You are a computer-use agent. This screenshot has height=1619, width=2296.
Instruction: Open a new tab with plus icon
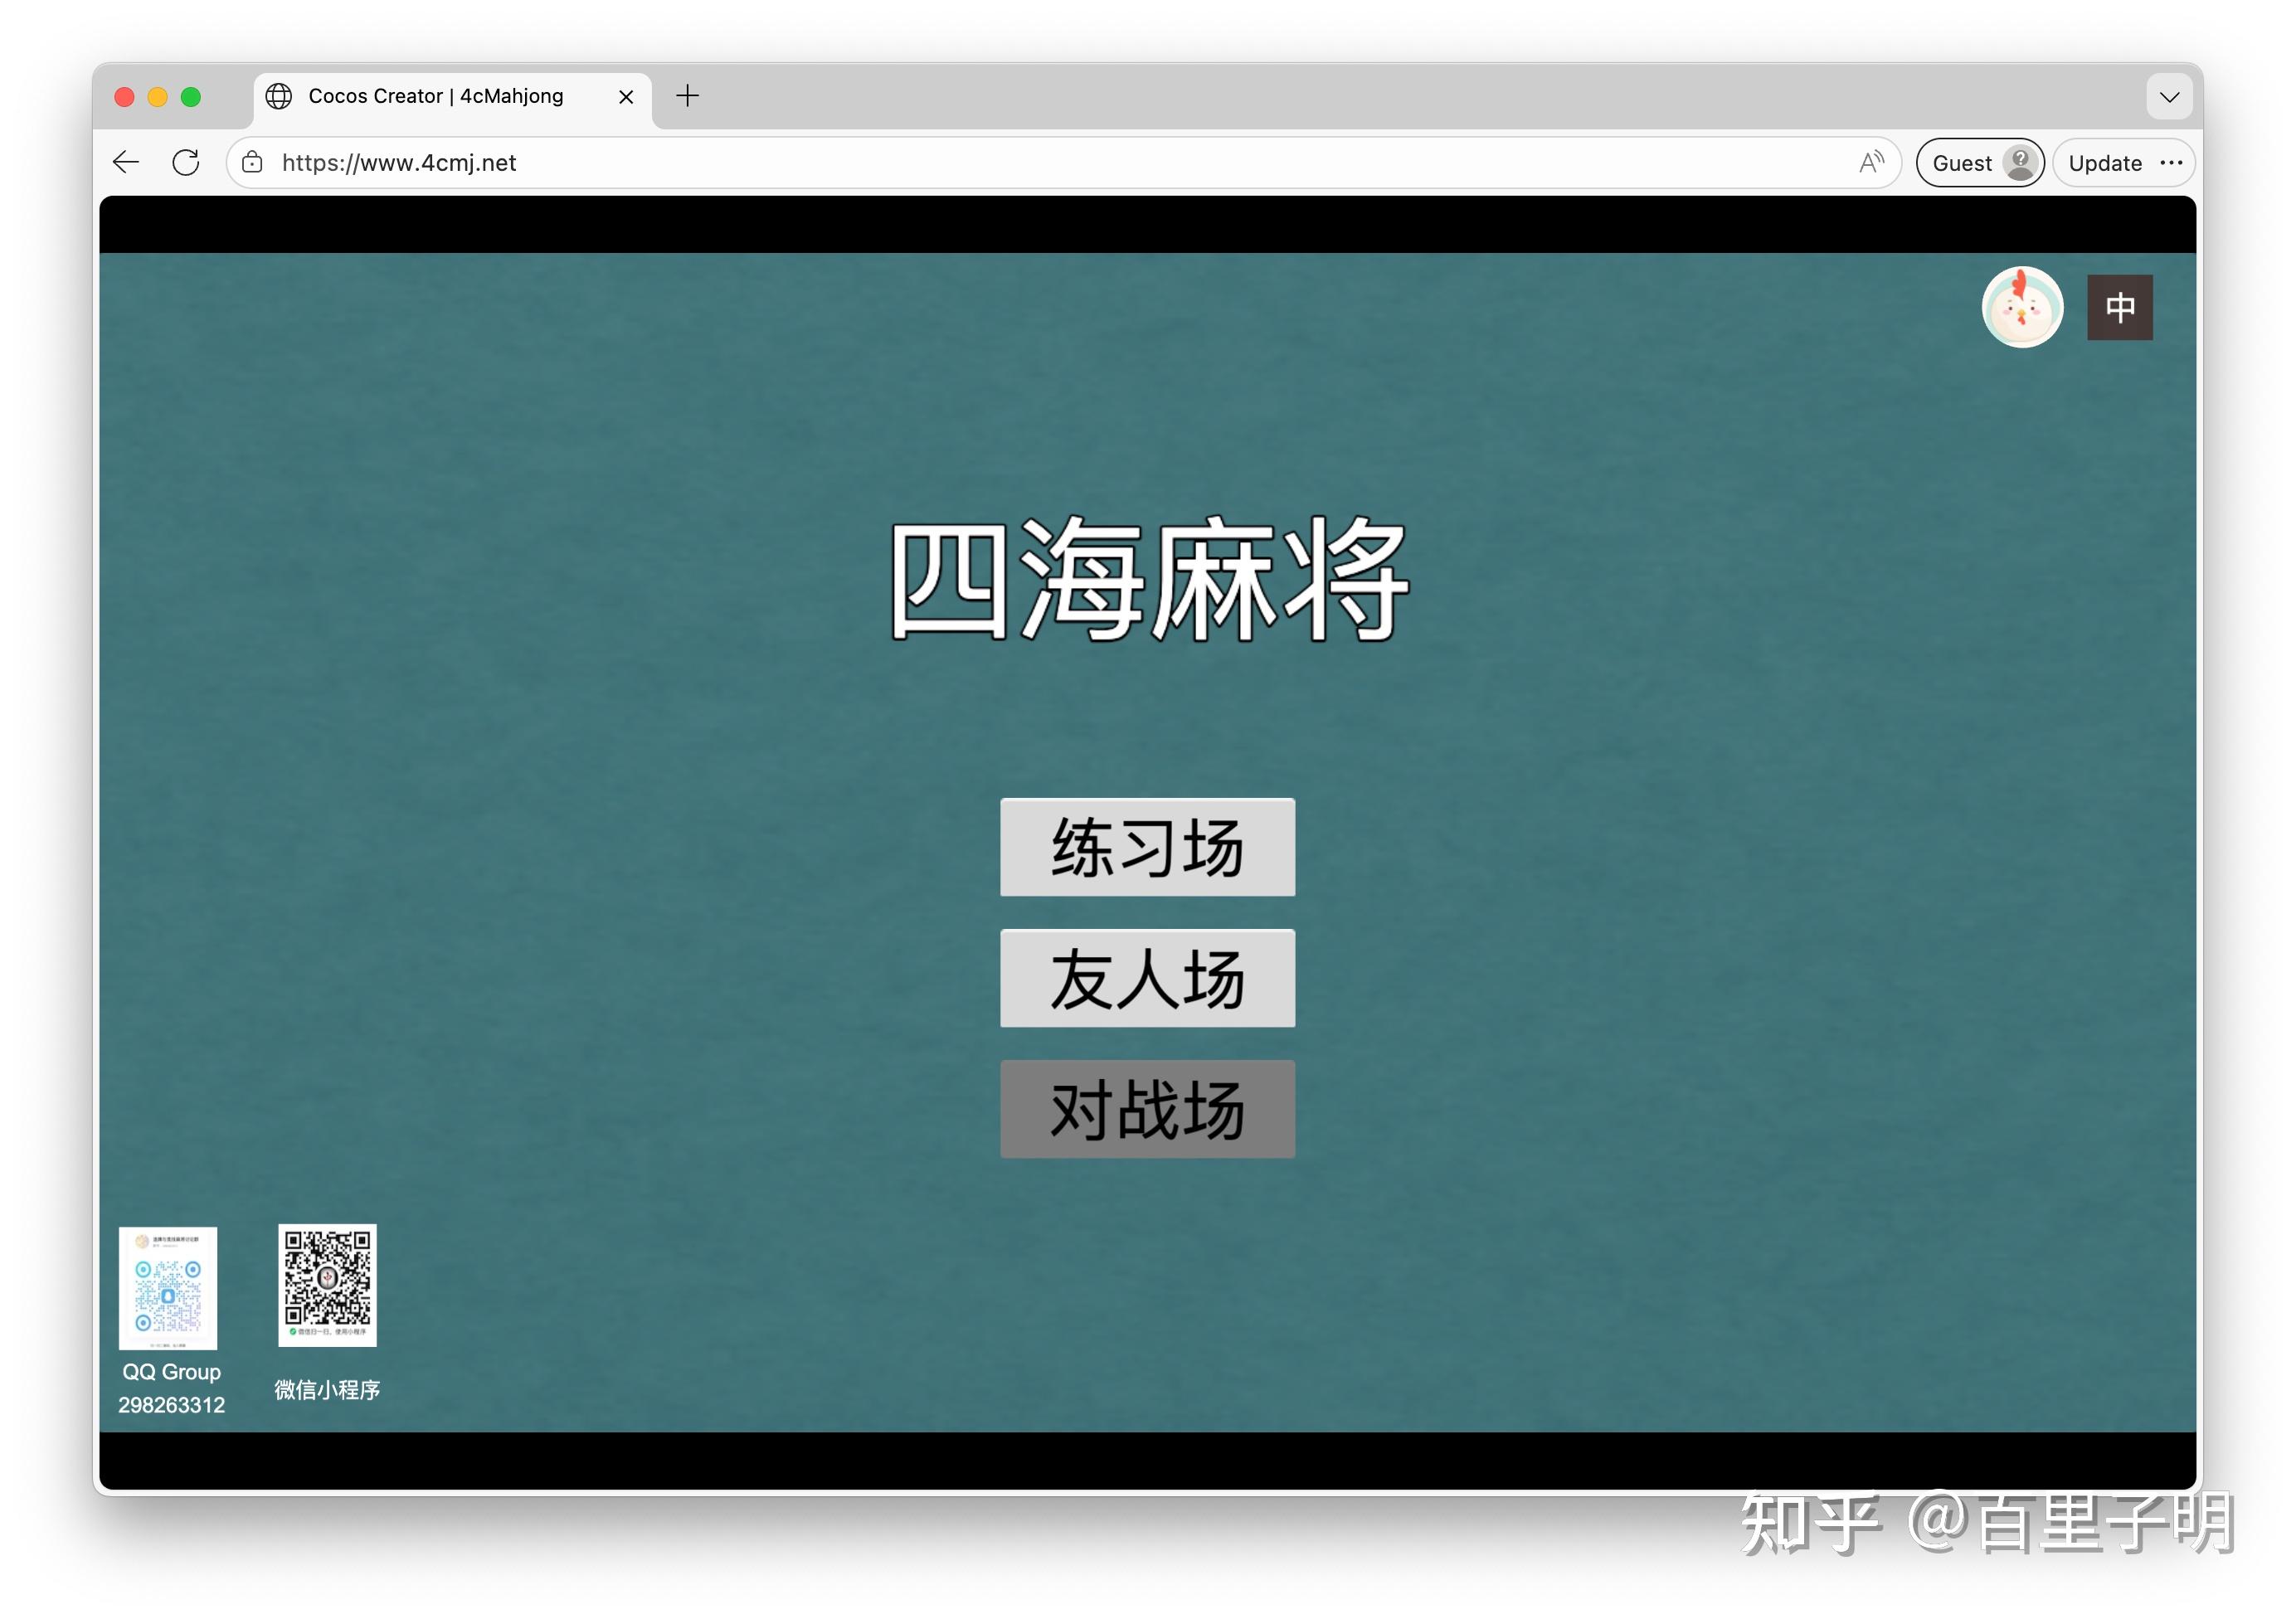[688, 96]
